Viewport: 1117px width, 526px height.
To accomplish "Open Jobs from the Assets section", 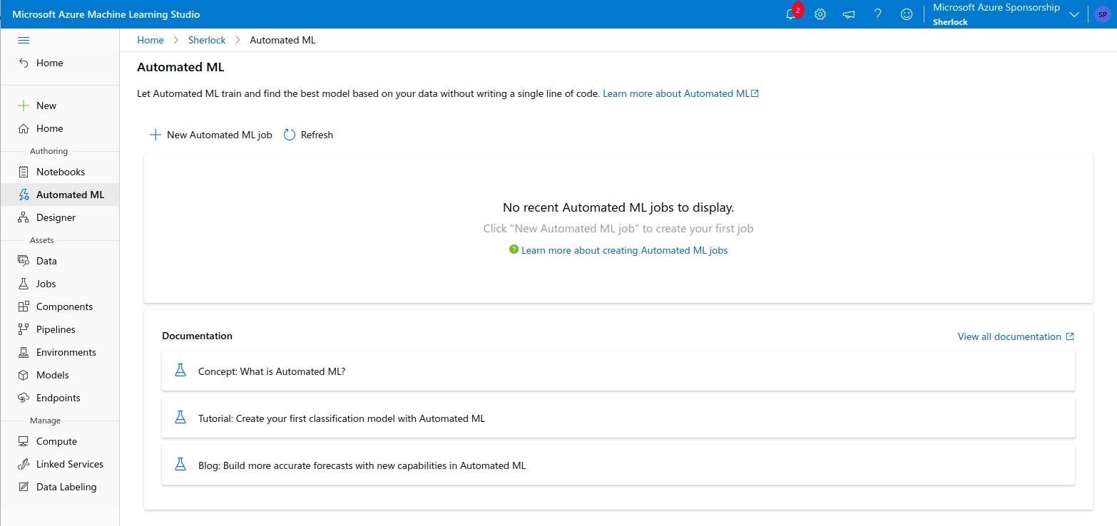I will pyautogui.click(x=60, y=284).
